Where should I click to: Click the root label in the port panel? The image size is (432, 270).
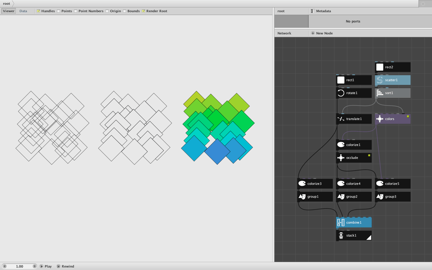[x=281, y=11]
